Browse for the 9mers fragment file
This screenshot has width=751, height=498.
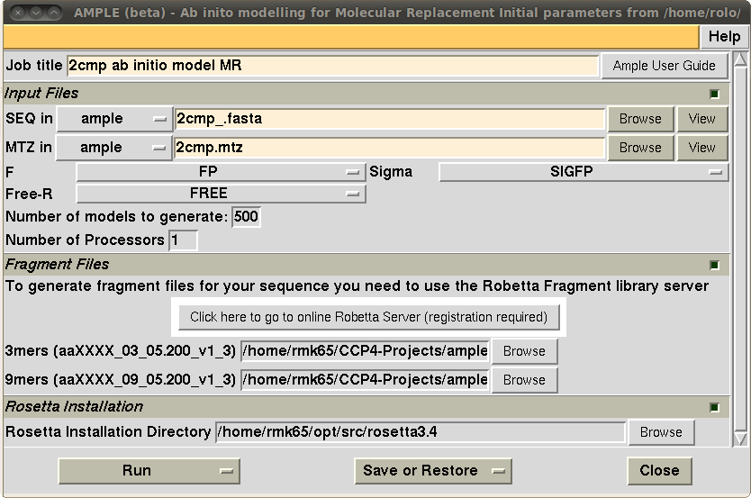[x=524, y=380]
